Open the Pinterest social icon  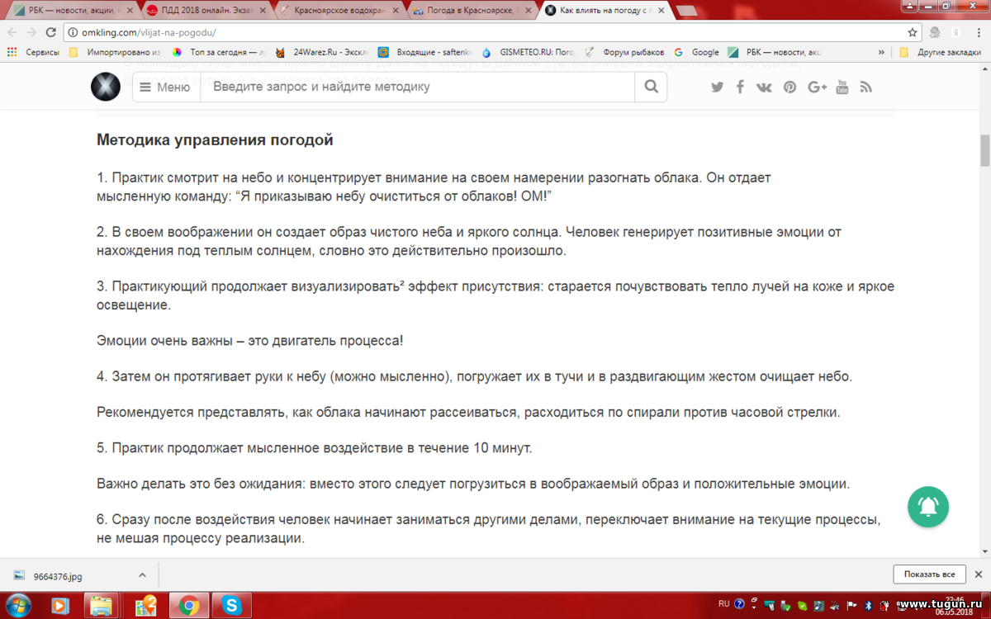point(790,87)
